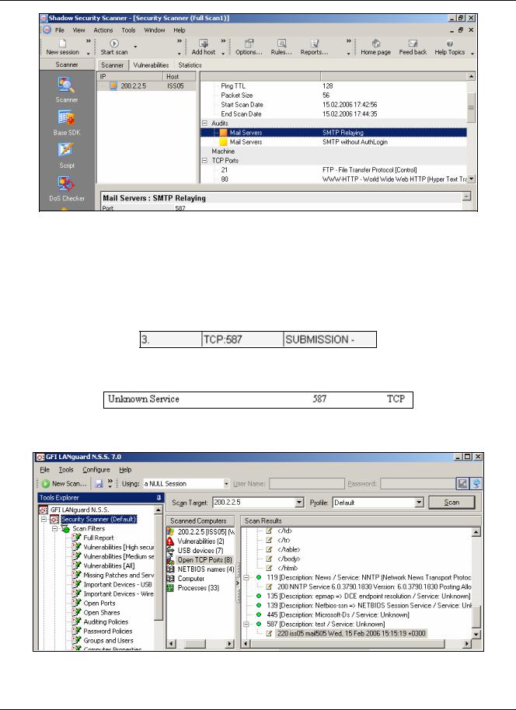Viewport: 516px width, 710px height.
Task: Click the Scan Results column header
Action: (360, 520)
